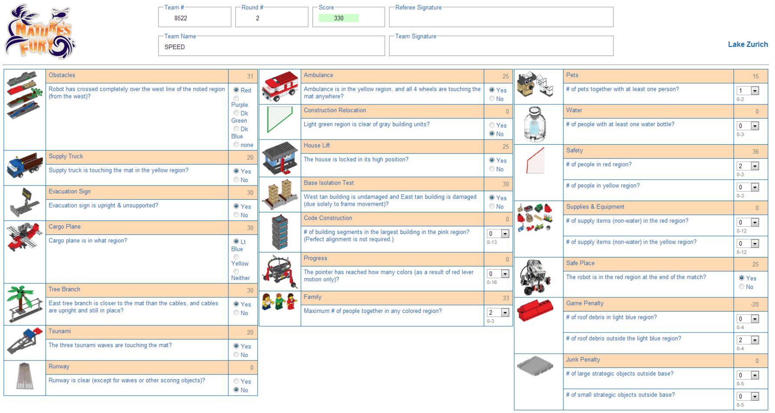Click the Team Name input field

[271, 47]
